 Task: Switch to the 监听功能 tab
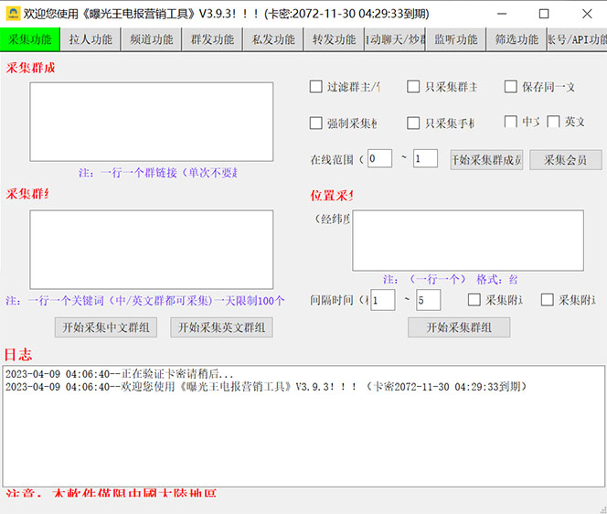(455, 39)
